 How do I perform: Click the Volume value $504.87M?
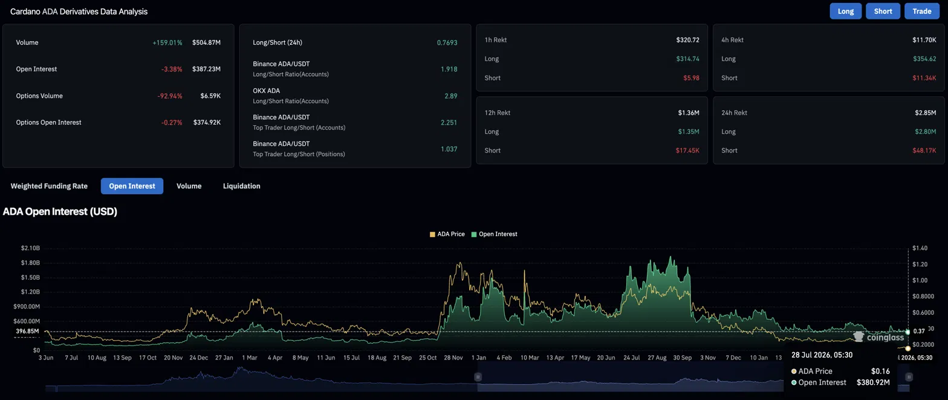pyautogui.click(x=206, y=42)
